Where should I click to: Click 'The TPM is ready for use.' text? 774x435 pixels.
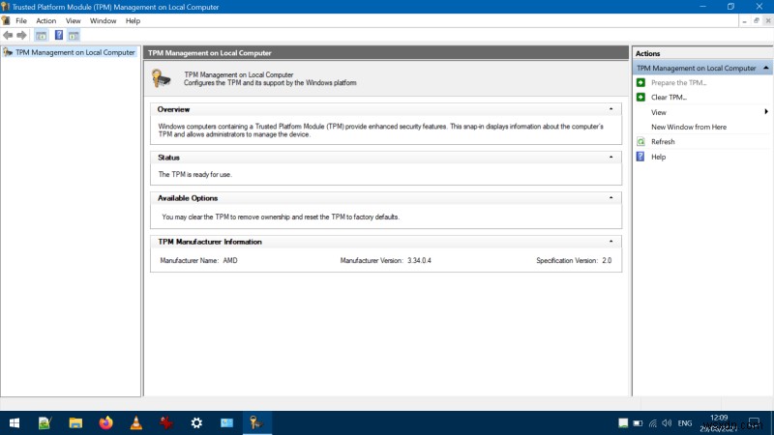point(195,174)
